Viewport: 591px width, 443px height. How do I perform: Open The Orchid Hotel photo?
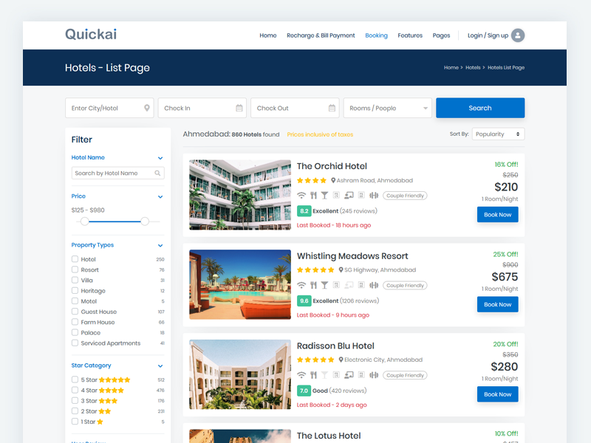click(240, 195)
